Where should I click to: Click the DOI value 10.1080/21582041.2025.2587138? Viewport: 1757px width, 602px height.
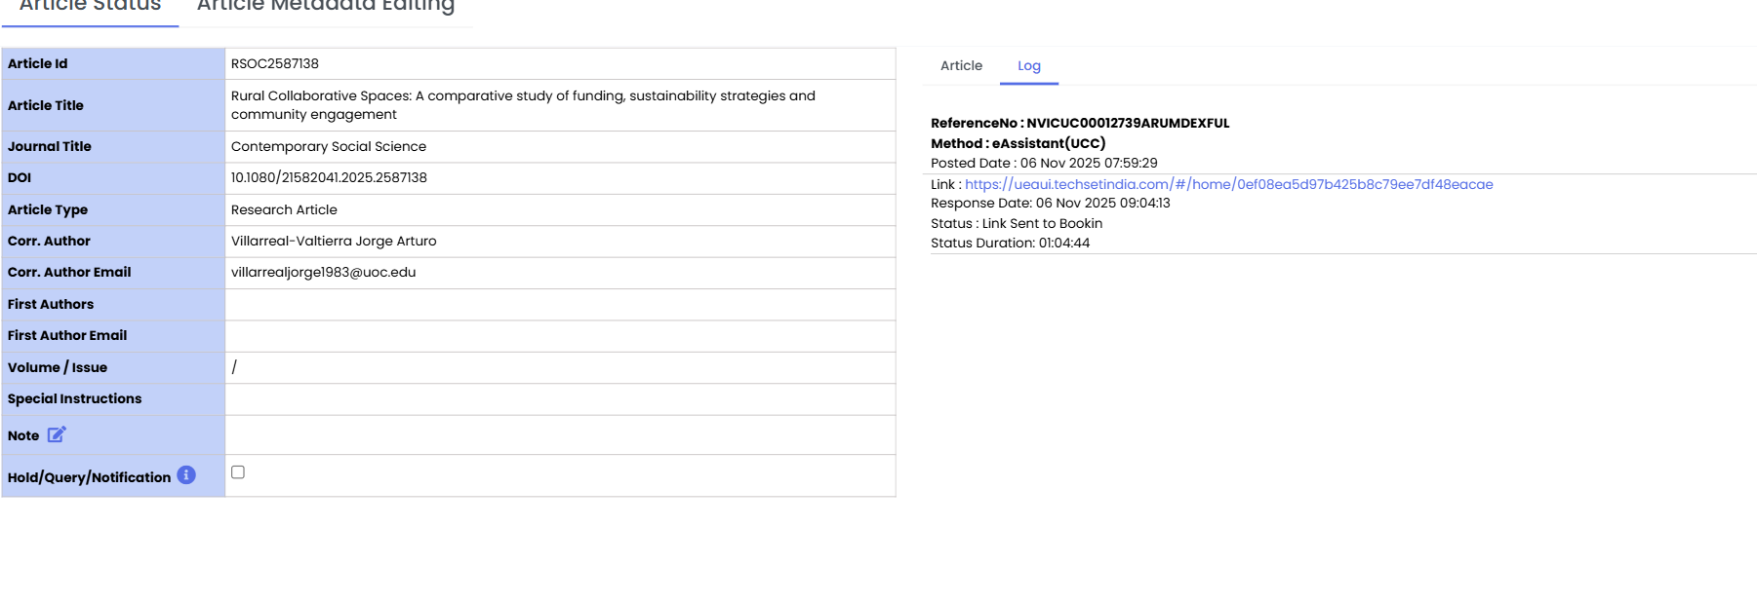click(329, 177)
